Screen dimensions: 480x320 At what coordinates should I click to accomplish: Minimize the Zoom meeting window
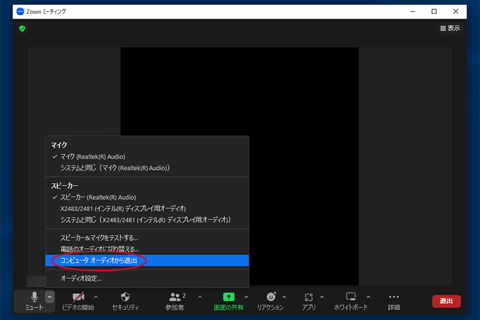click(x=412, y=12)
